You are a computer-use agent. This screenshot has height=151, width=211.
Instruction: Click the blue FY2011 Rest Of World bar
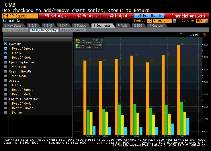pyautogui.click(x=188, y=126)
